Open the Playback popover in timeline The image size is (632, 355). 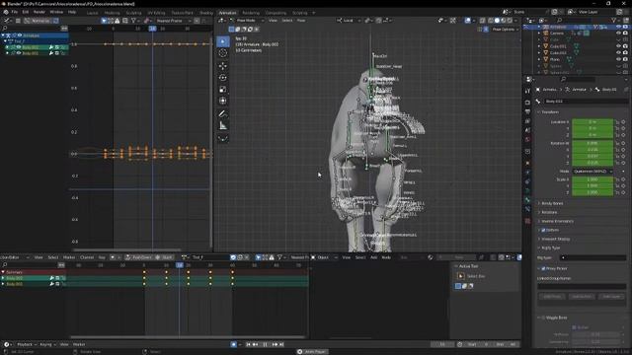27,344
